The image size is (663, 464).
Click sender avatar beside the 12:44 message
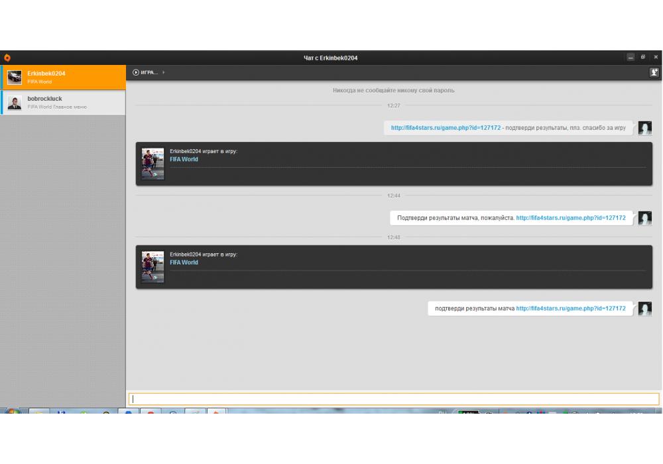click(645, 218)
